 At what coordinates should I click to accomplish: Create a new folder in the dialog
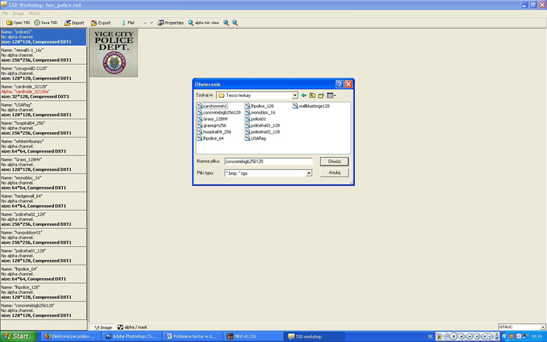tap(321, 96)
